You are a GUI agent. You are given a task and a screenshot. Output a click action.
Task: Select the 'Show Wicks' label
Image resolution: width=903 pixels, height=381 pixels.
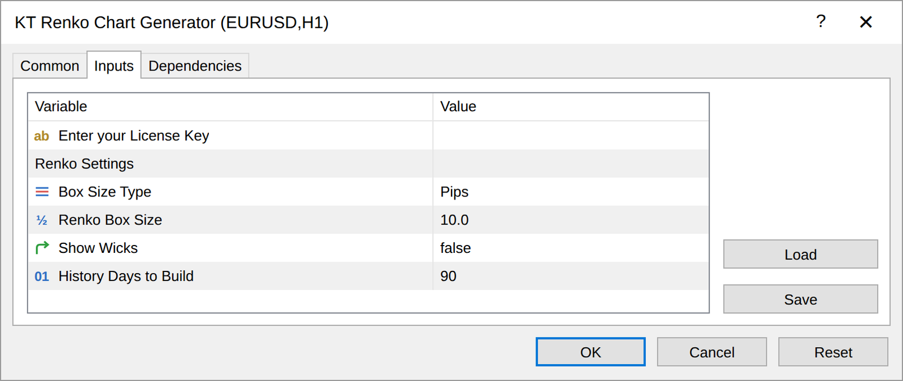click(x=98, y=248)
